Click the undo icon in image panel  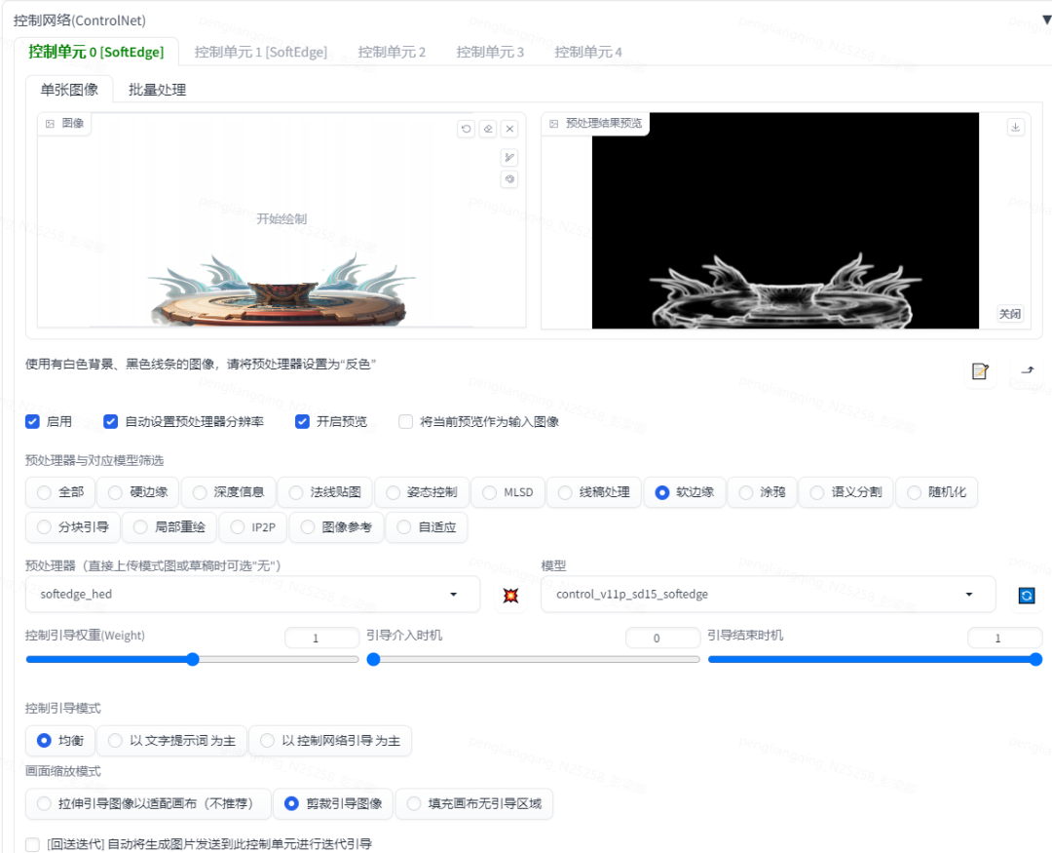(x=467, y=129)
